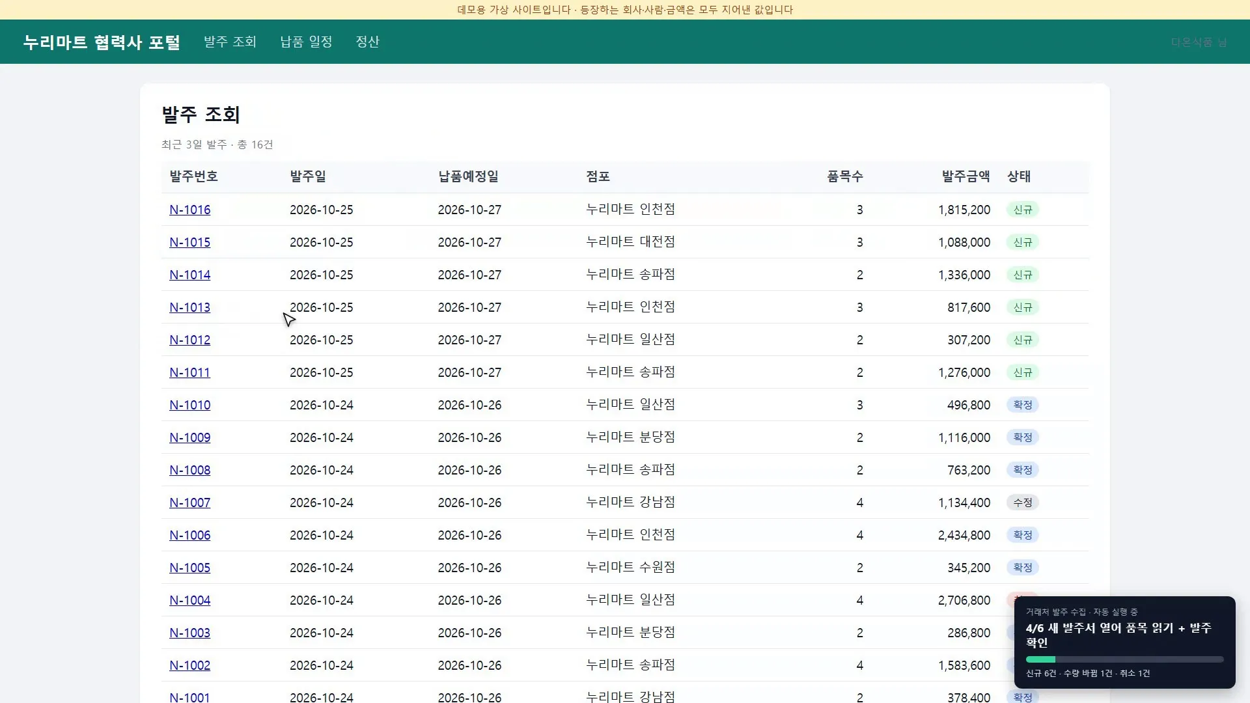Open the 발주 조회 menu
1250x703 pixels.
click(230, 42)
